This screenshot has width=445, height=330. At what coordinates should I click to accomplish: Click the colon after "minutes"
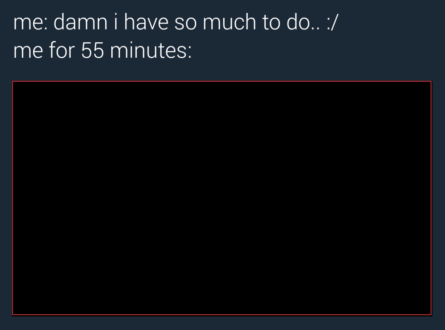click(190, 52)
